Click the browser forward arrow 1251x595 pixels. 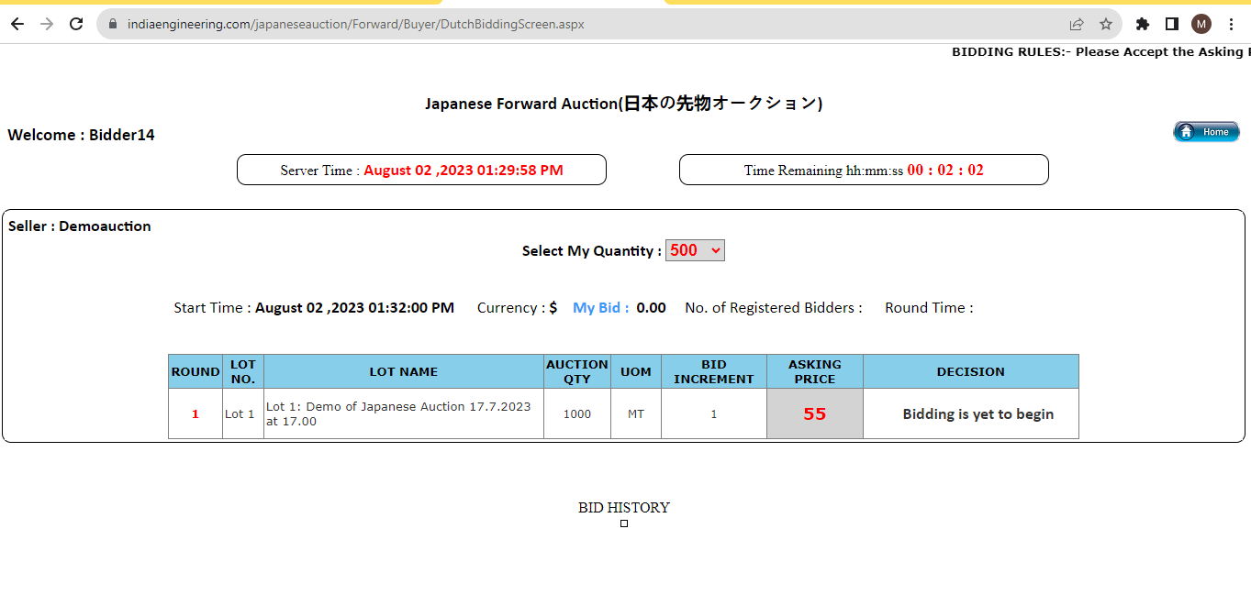pyautogui.click(x=47, y=24)
